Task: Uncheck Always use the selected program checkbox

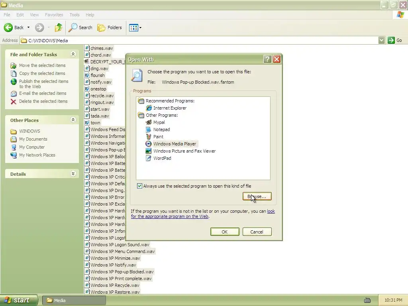Action: tap(140, 186)
